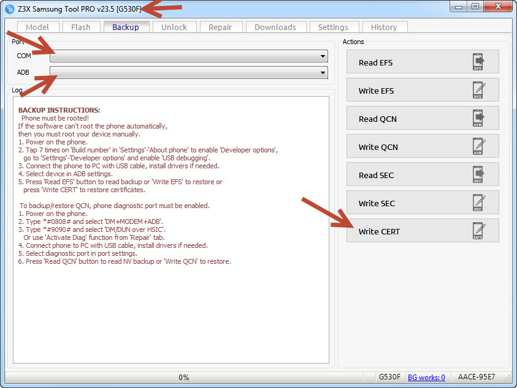Click the Write SEC pencil icon

point(479,203)
